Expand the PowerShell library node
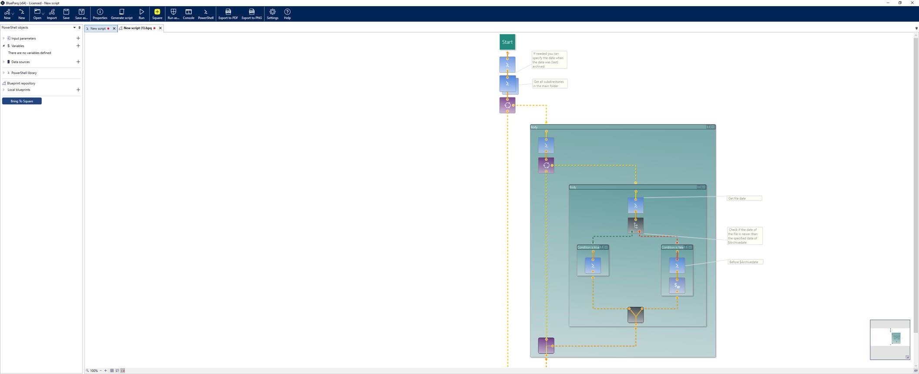Image resolution: width=919 pixels, height=374 pixels. 4,73
